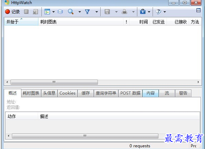Screen dimensions: 206x149
Task: Click the ! column header
Action: (x=126, y=21)
